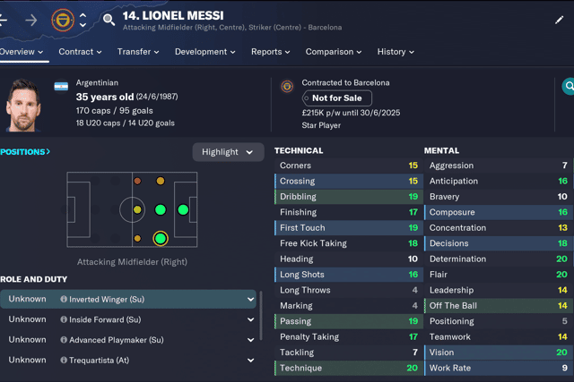This screenshot has width=574, height=382.
Task: Expand the Inverted Winger (Su) role row
Action: [128, 299]
